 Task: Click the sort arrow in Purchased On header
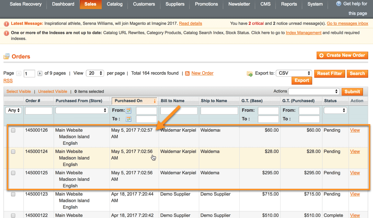[x=155, y=101]
